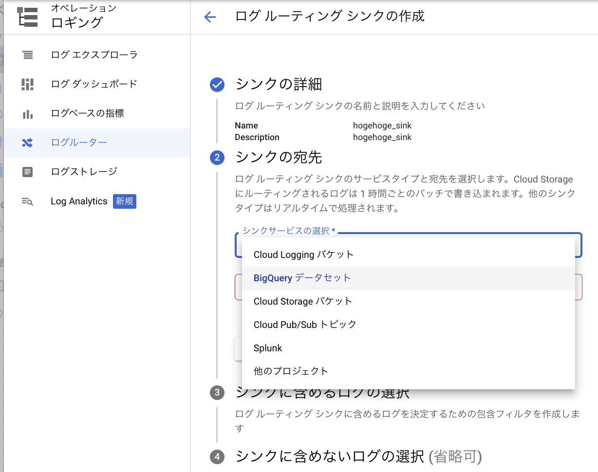Choose Cloud Pub/Sub トピック option

click(x=409, y=325)
